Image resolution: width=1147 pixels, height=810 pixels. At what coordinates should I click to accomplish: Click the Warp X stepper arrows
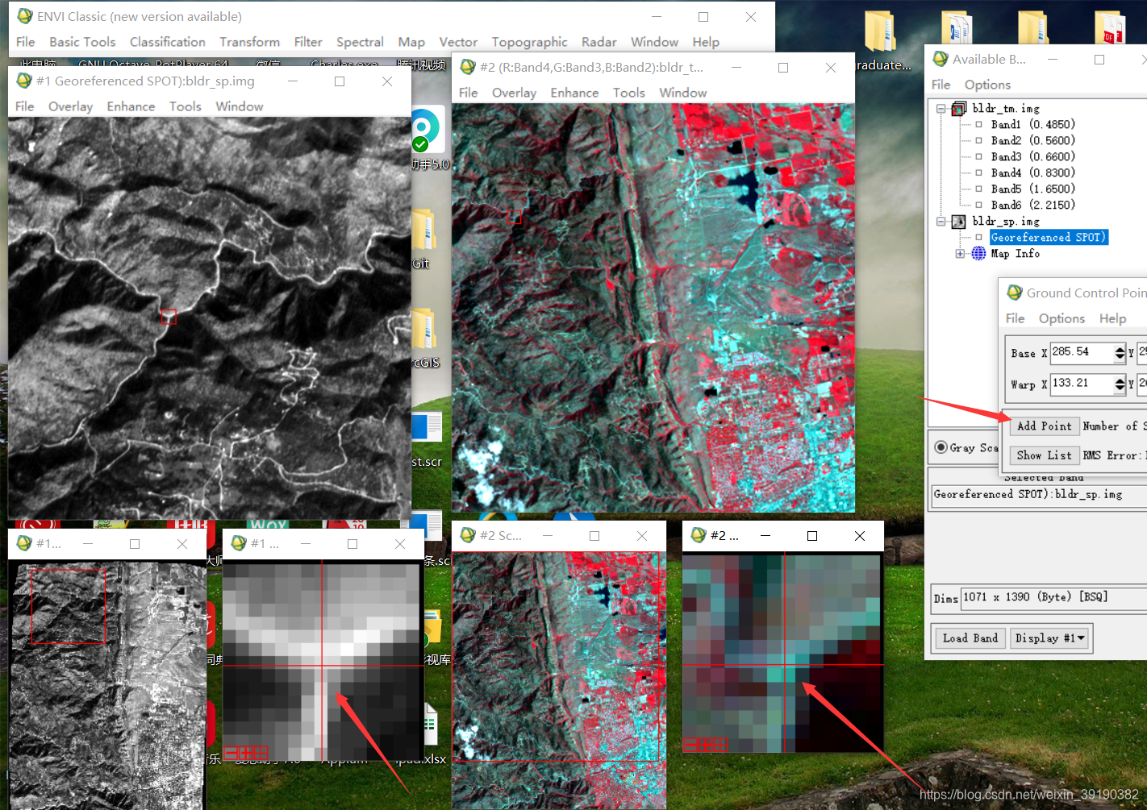(x=1120, y=384)
